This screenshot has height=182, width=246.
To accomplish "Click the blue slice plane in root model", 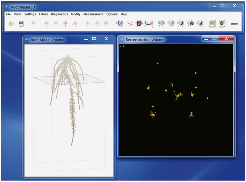I will [69, 79].
